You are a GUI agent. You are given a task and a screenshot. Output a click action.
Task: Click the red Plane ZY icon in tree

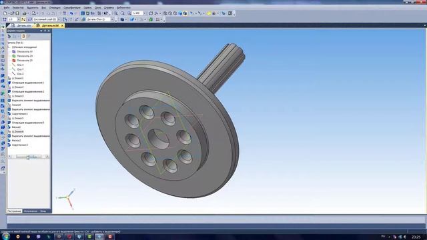coord(14,61)
